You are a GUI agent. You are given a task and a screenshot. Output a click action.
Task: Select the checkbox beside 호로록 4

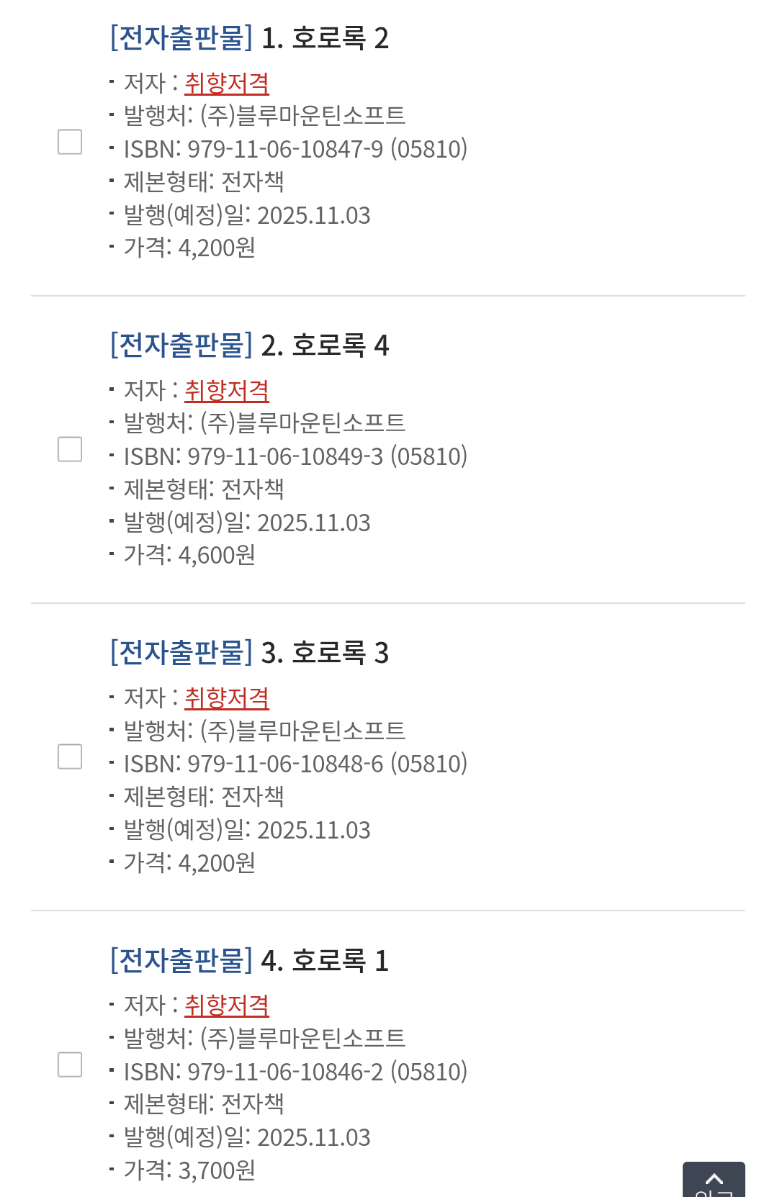coord(70,449)
